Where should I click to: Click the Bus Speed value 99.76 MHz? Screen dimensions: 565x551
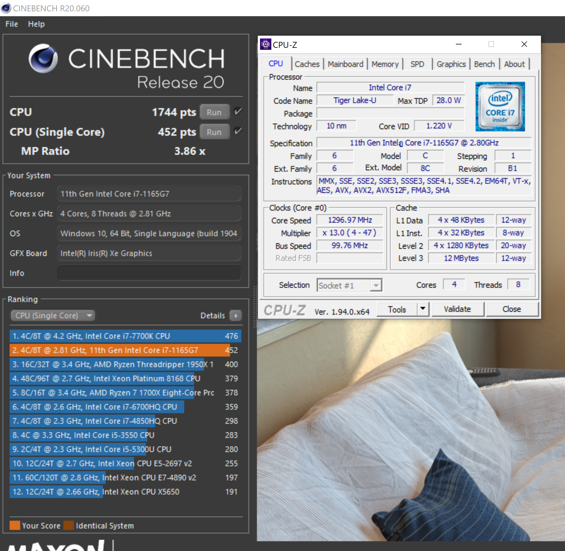point(350,245)
